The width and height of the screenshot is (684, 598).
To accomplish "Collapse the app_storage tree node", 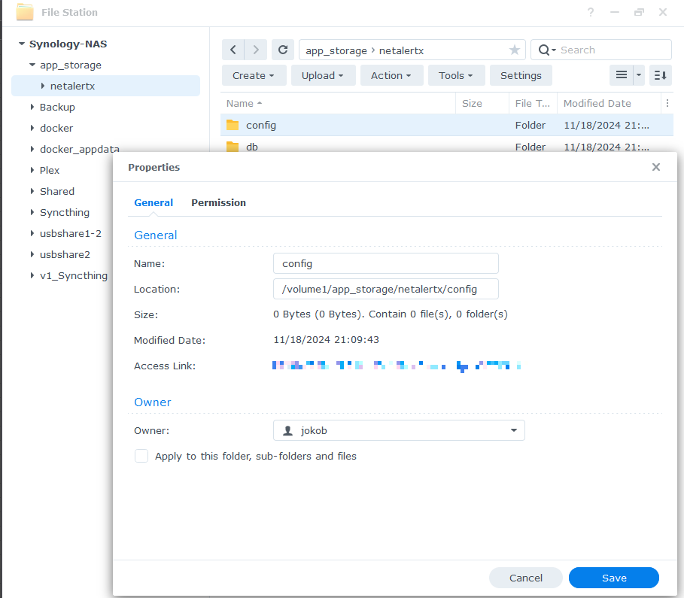I will point(32,65).
